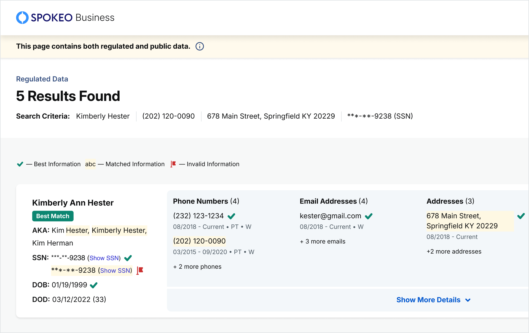Click checkmark beside phone (232) 123-1234
This screenshot has height=333, width=529.
click(x=231, y=216)
